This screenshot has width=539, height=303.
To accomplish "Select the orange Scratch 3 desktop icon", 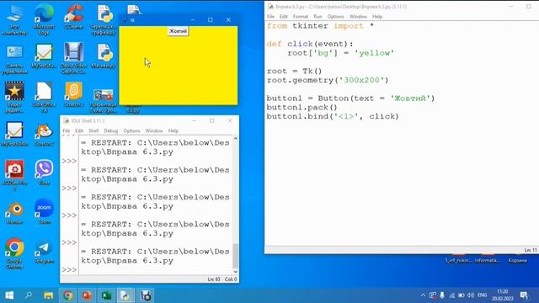I will click(73, 94).
